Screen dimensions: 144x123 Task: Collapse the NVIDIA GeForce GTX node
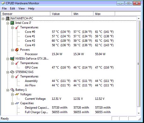pyautogui.click(x=8, y=59)
